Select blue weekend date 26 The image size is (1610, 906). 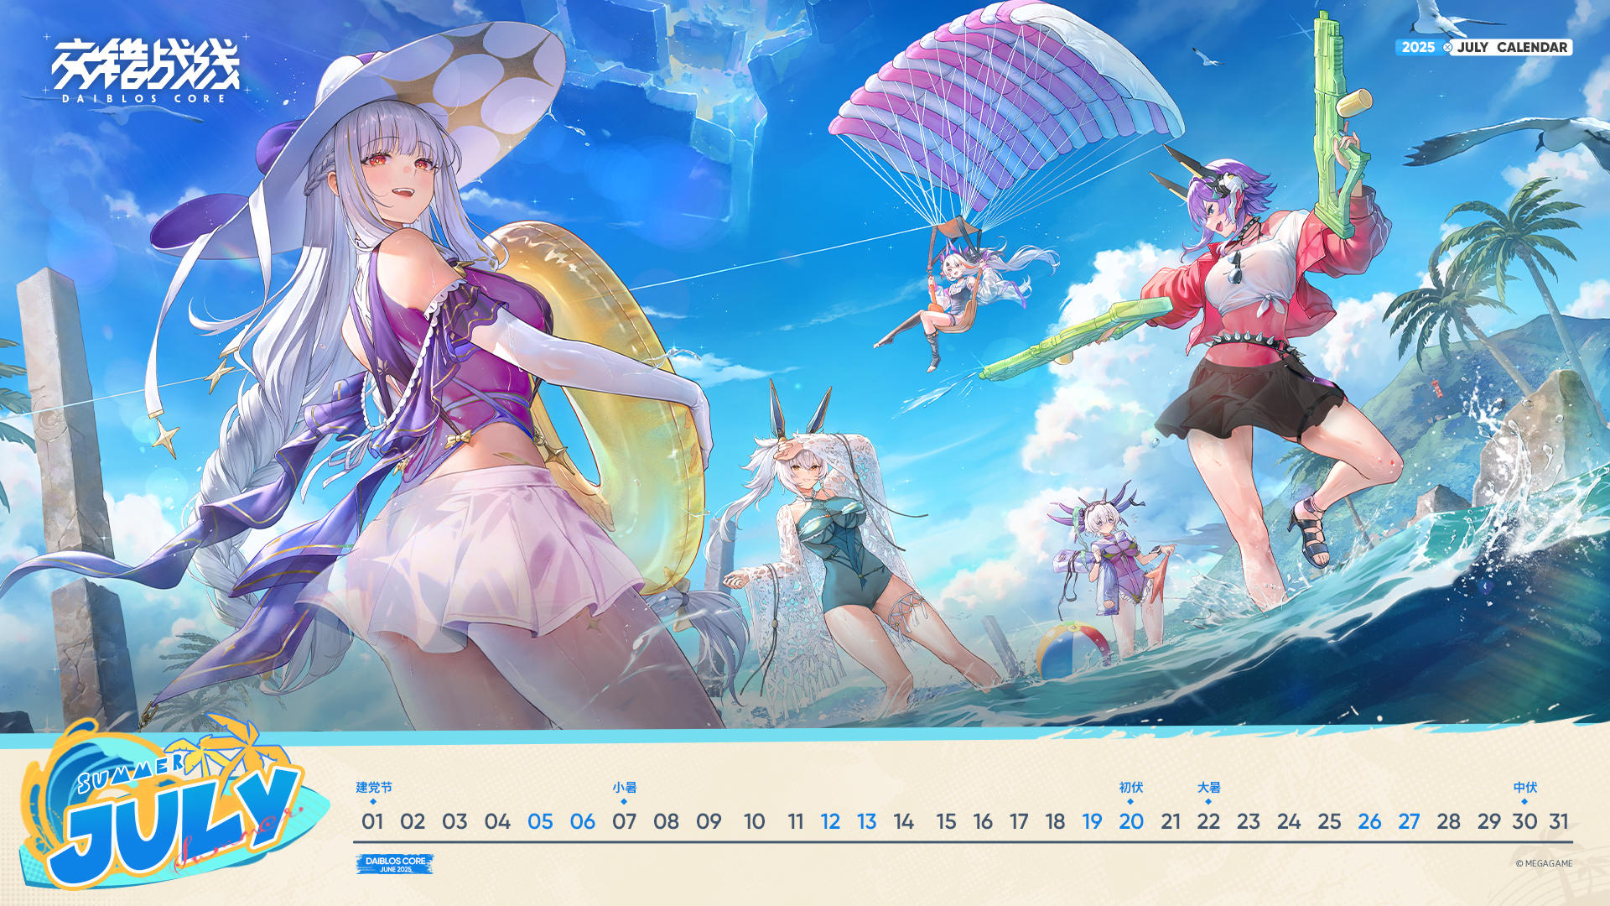(x=1369, y=821)
